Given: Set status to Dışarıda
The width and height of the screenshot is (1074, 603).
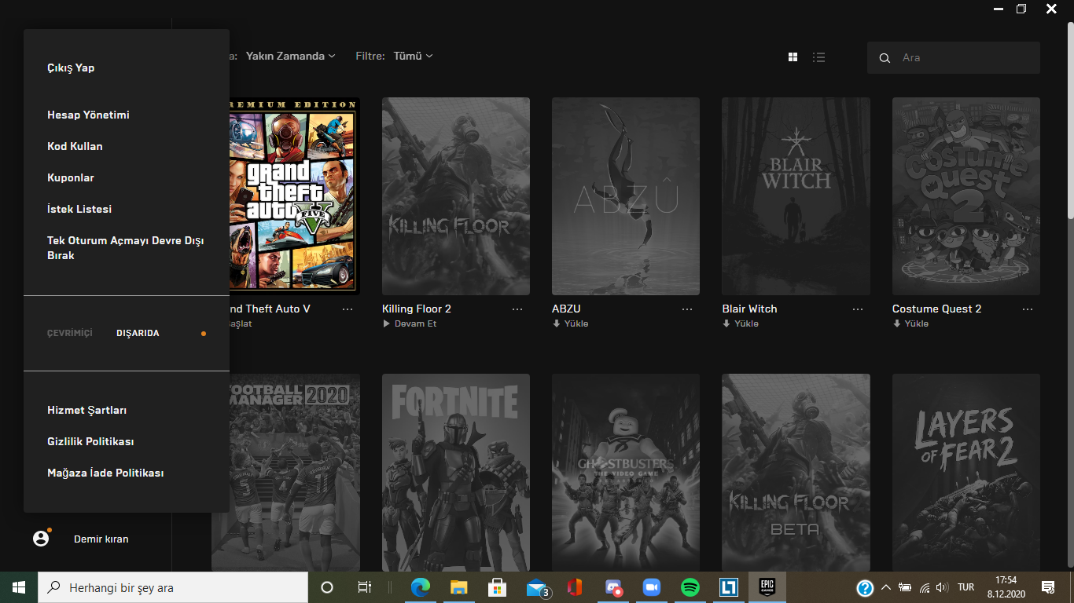Looking at the screenshot, I should coord(138,333).
